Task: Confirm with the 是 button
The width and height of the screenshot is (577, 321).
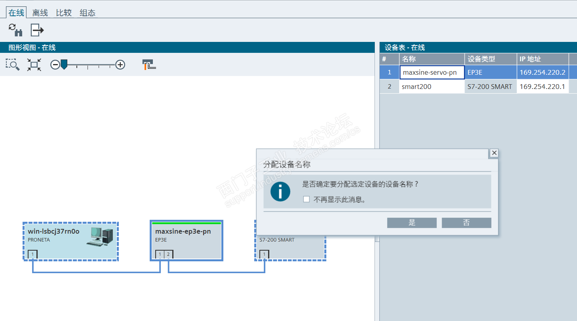Action: tap(412, 223)
